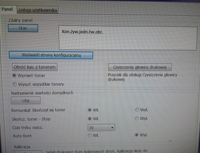This screenshot has width=200, height=153.
Task: Expand the Czas trybu oszcz. dropdown
Action: 112,128
